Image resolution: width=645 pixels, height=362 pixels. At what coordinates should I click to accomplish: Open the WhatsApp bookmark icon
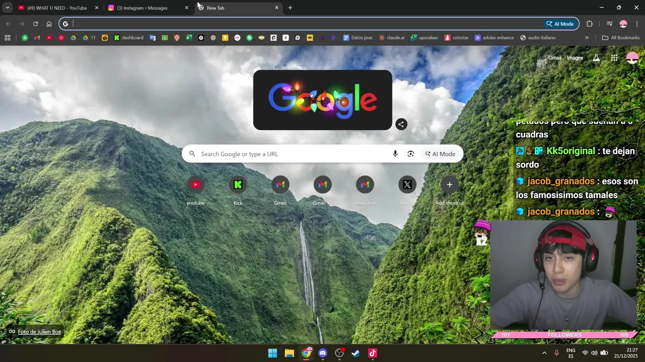(25, 38)
